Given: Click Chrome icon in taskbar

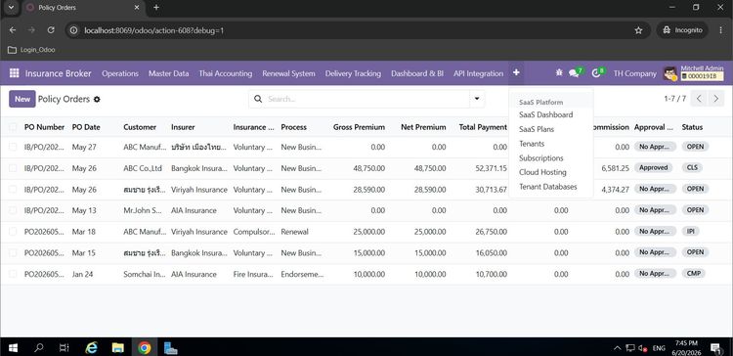Looking at the screenshot, I should coord(145,347).
